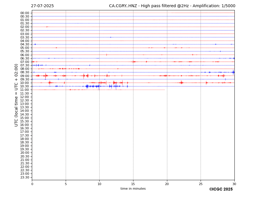Click the 23:30 row label

click(x=25, y=177)
